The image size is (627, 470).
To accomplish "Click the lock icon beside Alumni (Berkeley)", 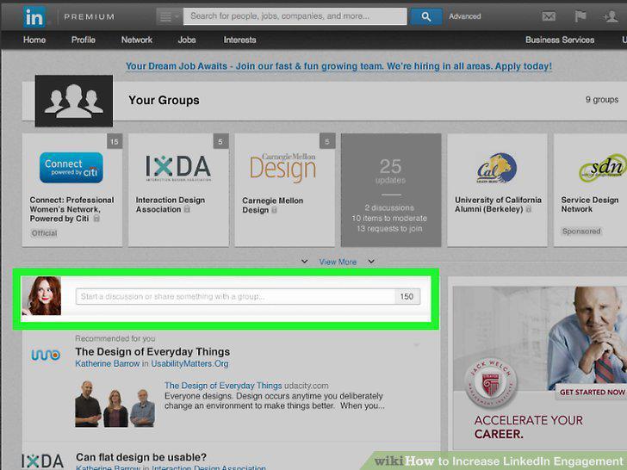I will (x=528, y=209).
